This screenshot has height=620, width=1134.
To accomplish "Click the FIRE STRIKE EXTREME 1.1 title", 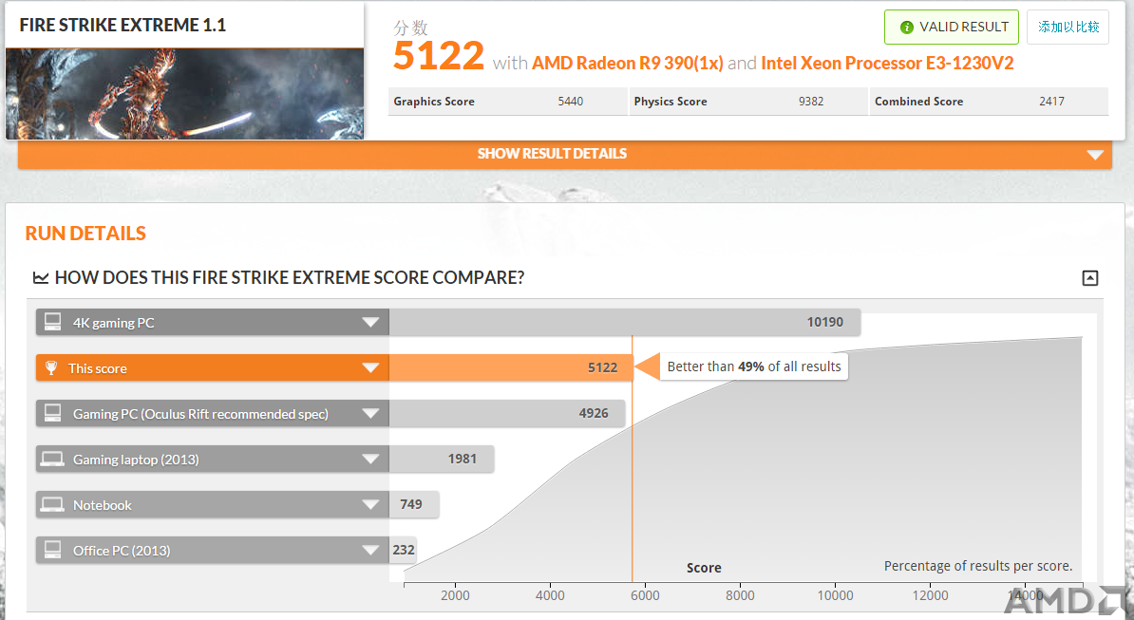I will 123,26.
